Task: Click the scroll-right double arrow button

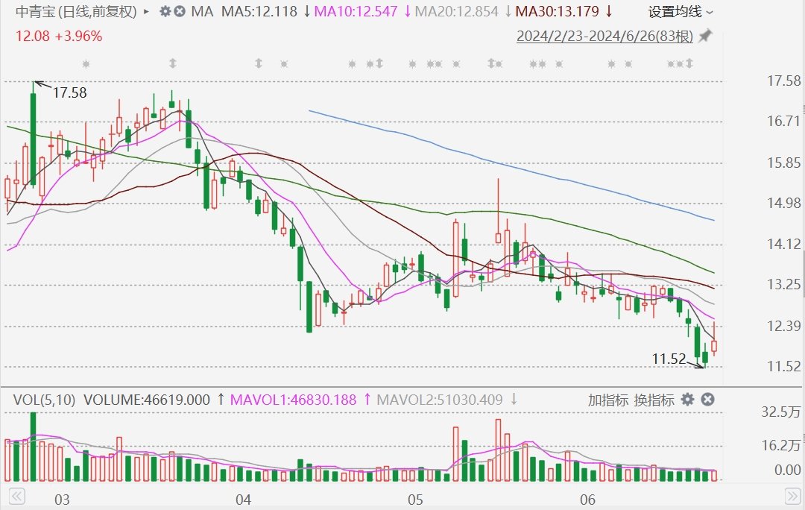Action: point(792,496)
